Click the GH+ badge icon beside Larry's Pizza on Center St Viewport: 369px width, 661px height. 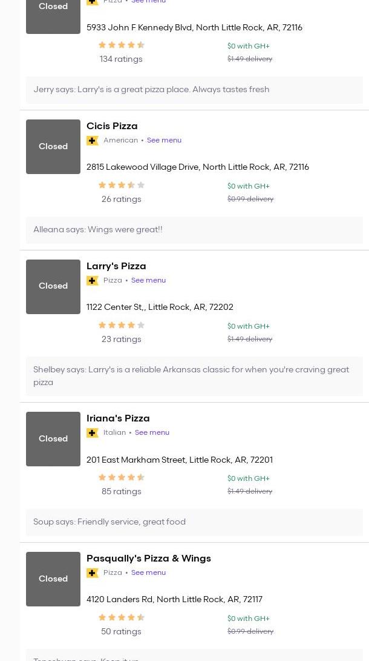pos(93,281)
